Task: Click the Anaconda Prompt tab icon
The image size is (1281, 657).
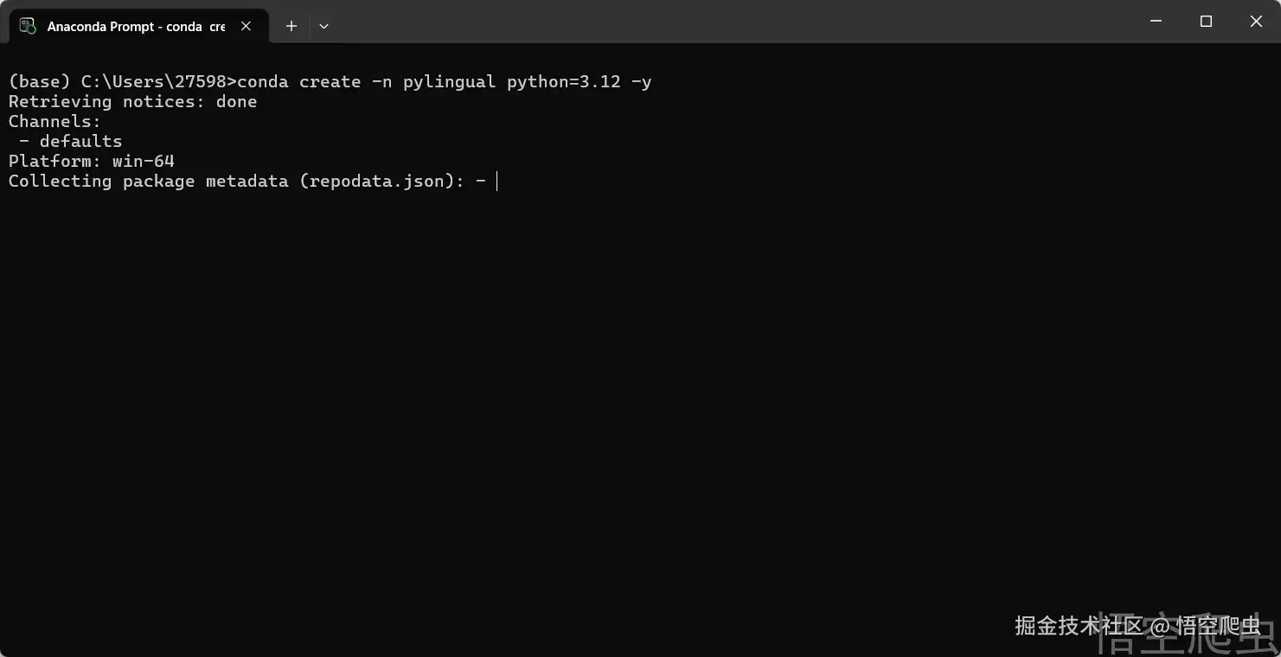Action: click(28, 26)
